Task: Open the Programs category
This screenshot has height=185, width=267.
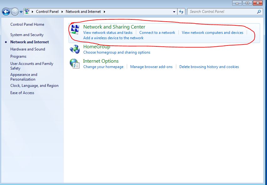Action: tap(18, 56)
